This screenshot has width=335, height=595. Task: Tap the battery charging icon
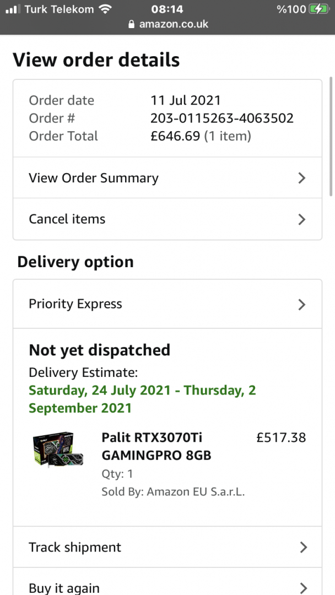[x=318, y=9]
